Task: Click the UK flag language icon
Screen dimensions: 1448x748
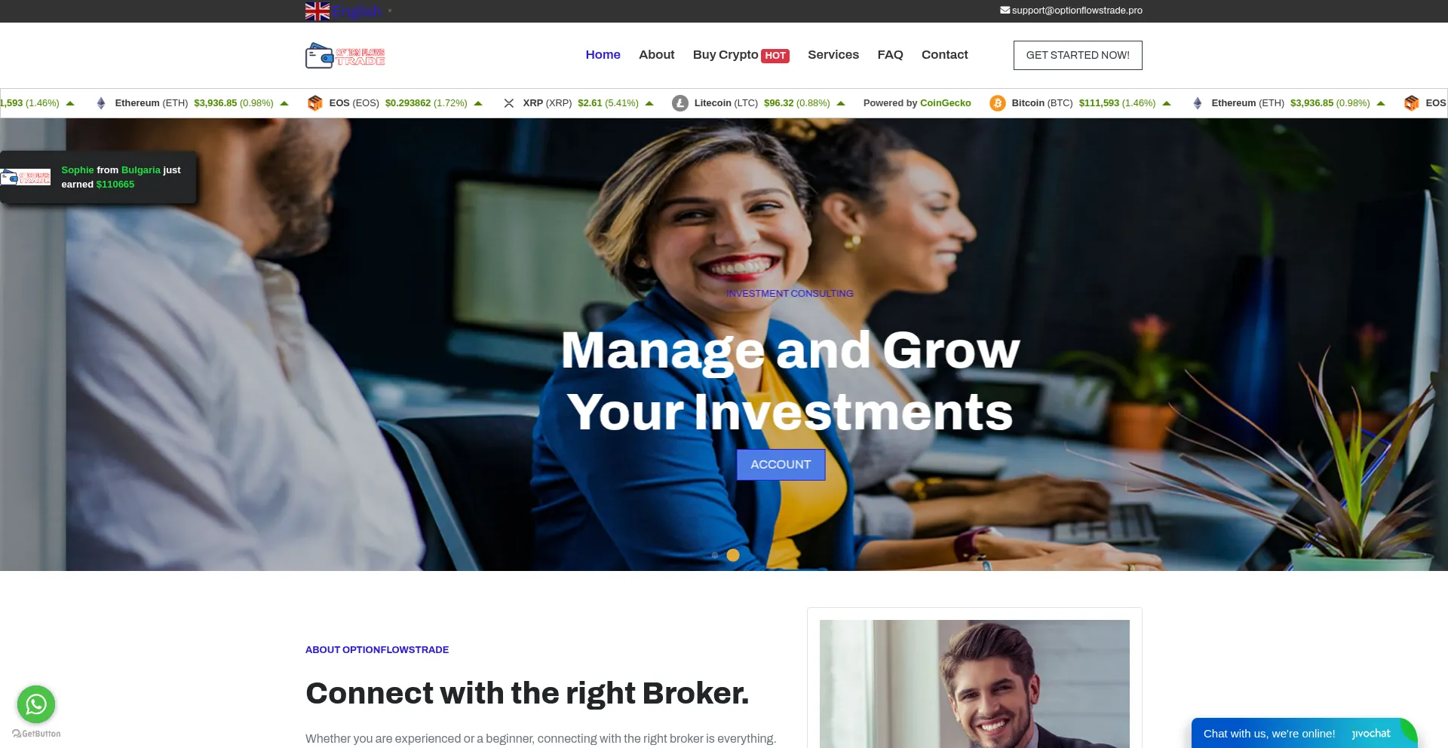Action: 318,11
